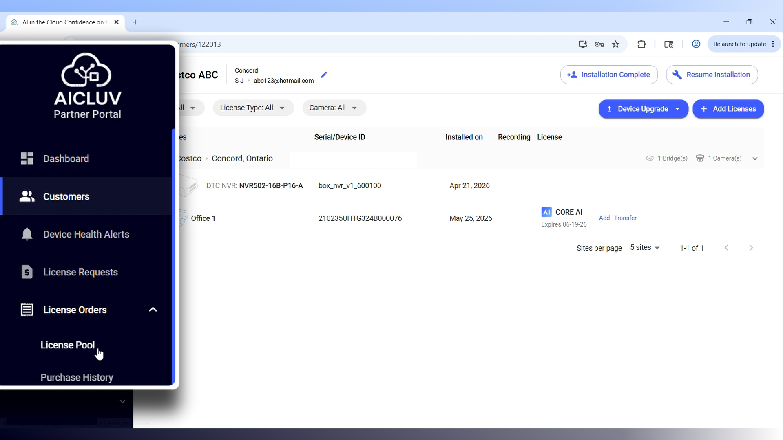Click May 25, 2026 install date

471,218
